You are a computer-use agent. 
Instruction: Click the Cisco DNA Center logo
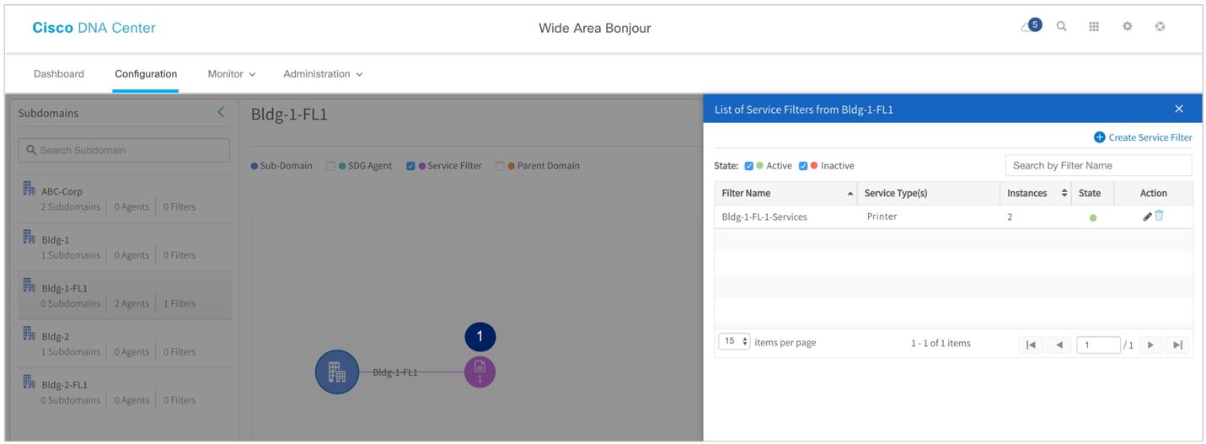pyautogui.click(x=94, y=28)
